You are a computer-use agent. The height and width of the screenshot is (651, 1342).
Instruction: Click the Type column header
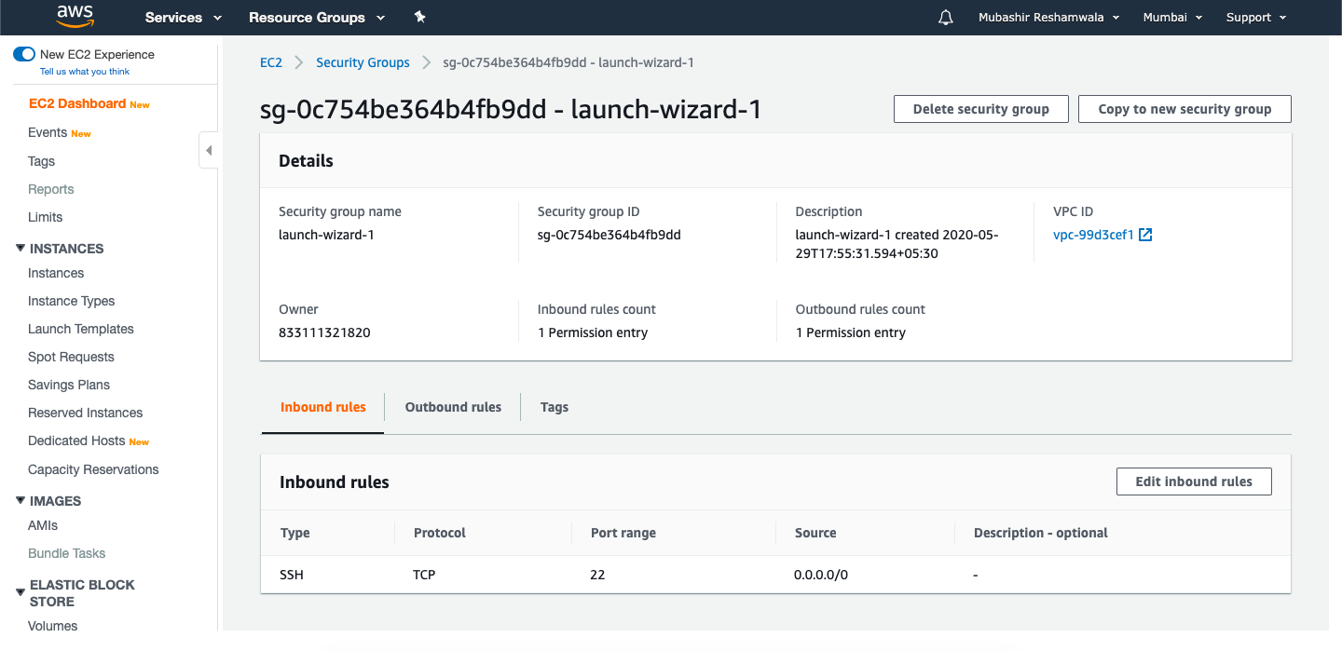pyautogui.click(x=295, y=533)
